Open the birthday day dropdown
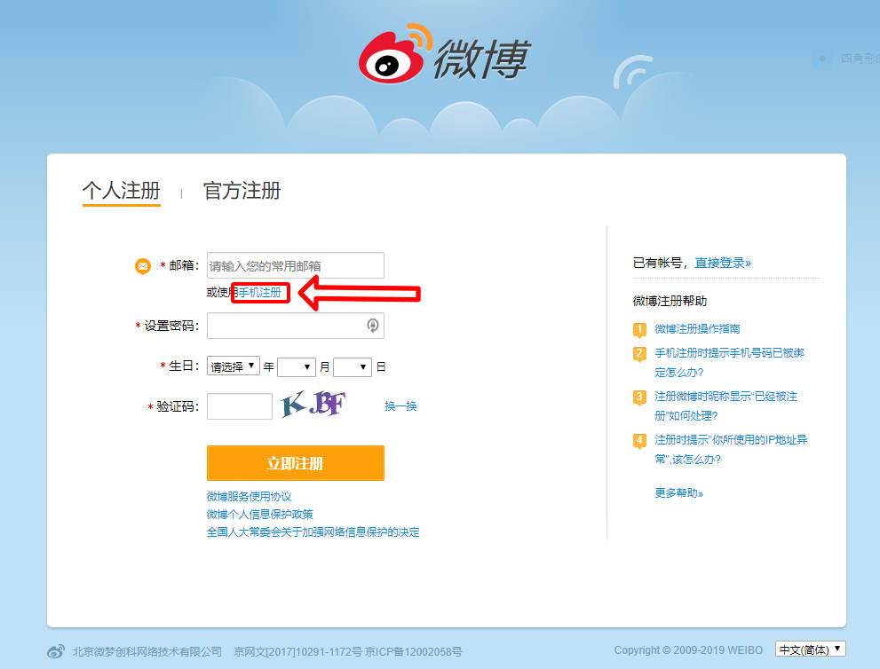This screenshot has height=669, width=880. coord(353,366)
